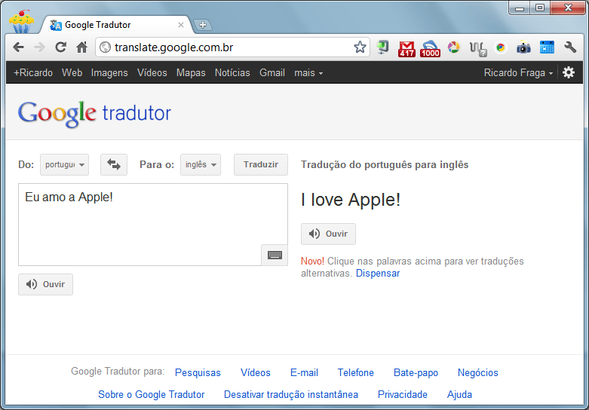Open the Bate-papo footer link
Image resolution: width=589 pixels, height=410 pixels.
coord(416,372)
